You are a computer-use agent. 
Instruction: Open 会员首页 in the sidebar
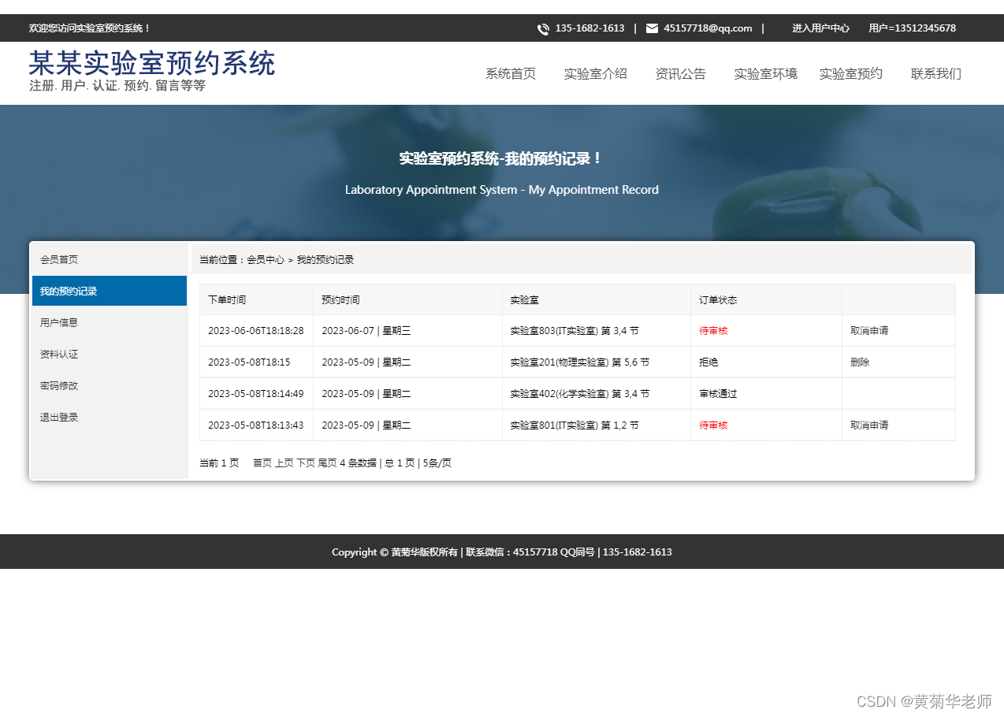[58, 259]
